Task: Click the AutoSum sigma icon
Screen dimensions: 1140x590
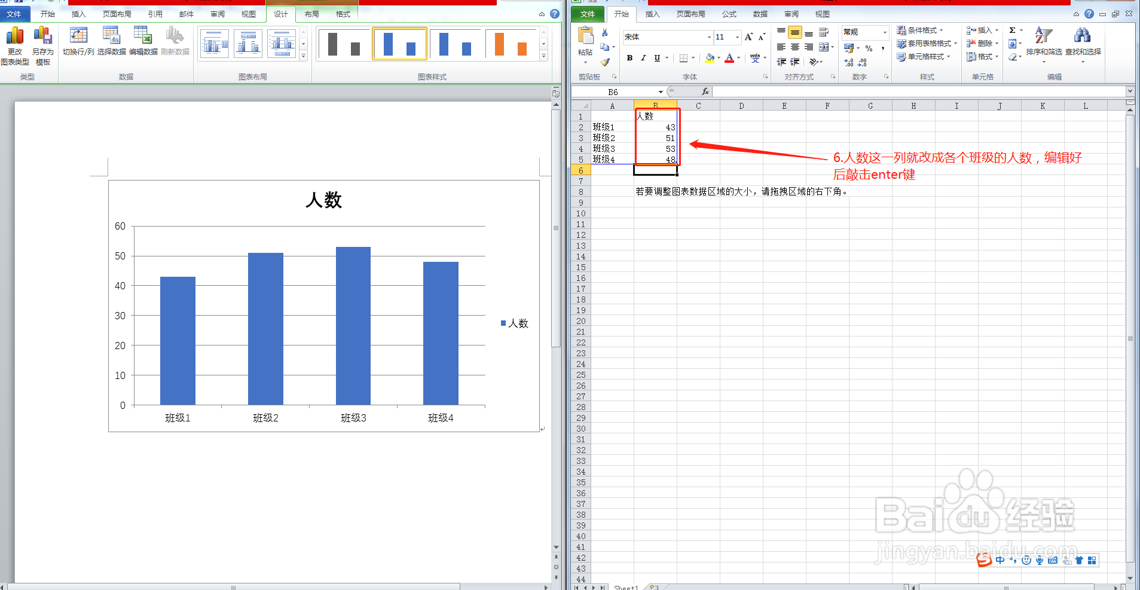Action: pyautogui.click(x=1013, y=30)
